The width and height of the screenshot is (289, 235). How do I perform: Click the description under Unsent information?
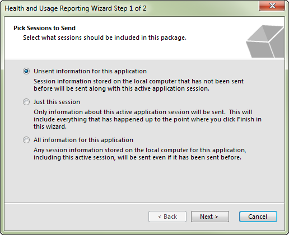coord(138,85)
